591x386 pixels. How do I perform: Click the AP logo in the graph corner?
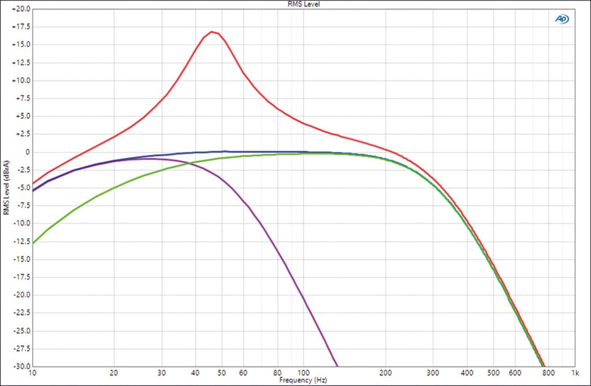562,19
